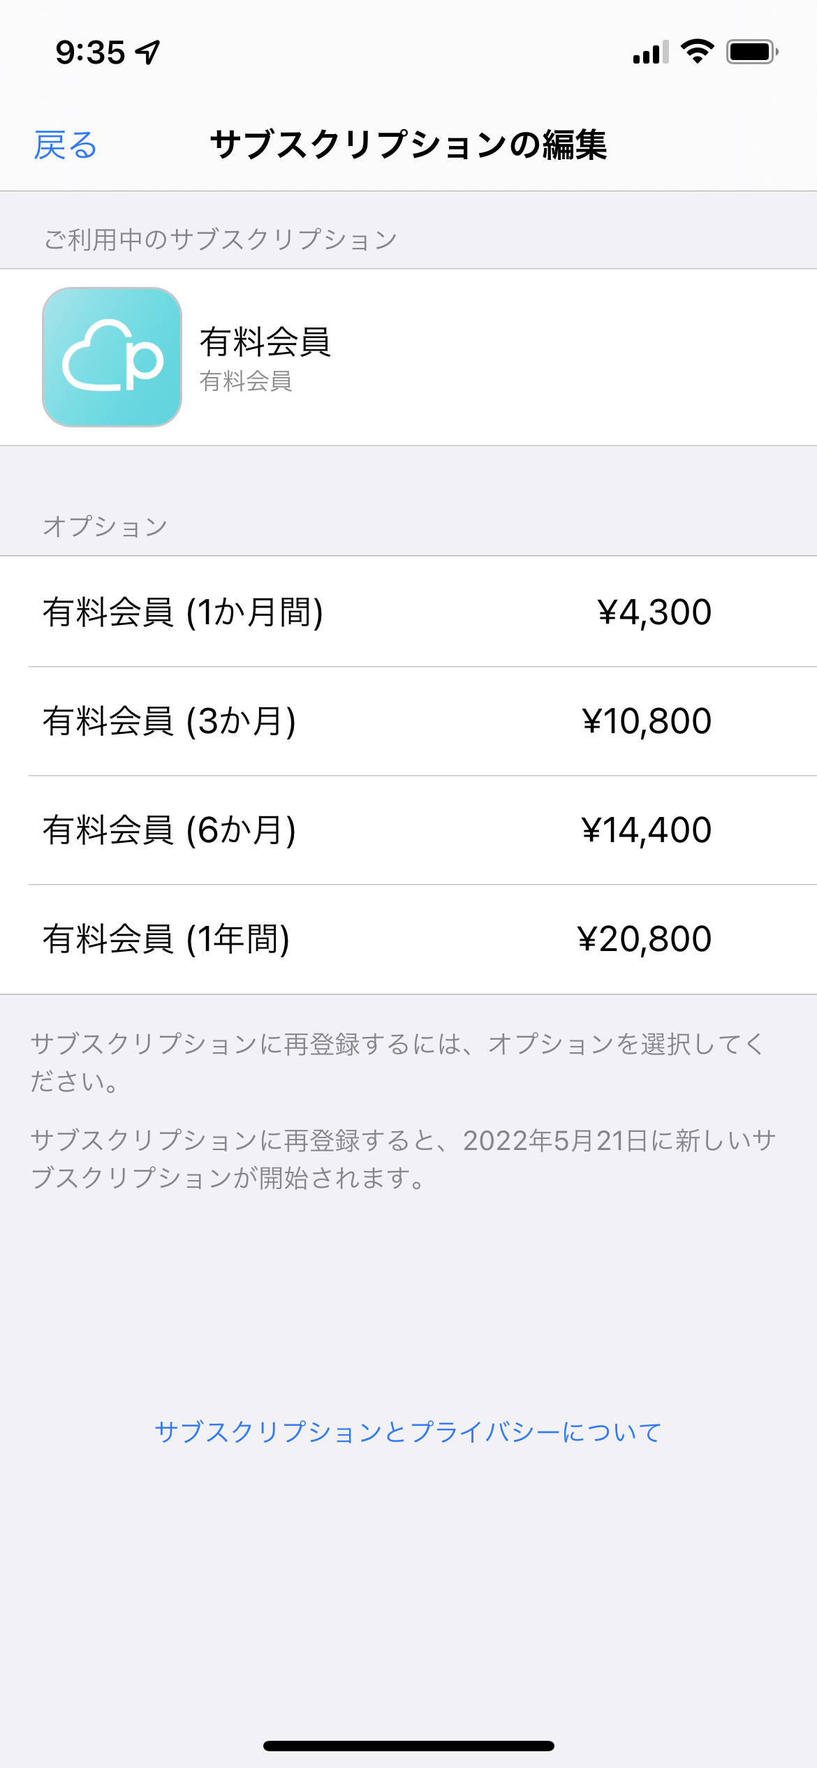
Task: Tap the 戻る back button
Action: pos(66,145)
